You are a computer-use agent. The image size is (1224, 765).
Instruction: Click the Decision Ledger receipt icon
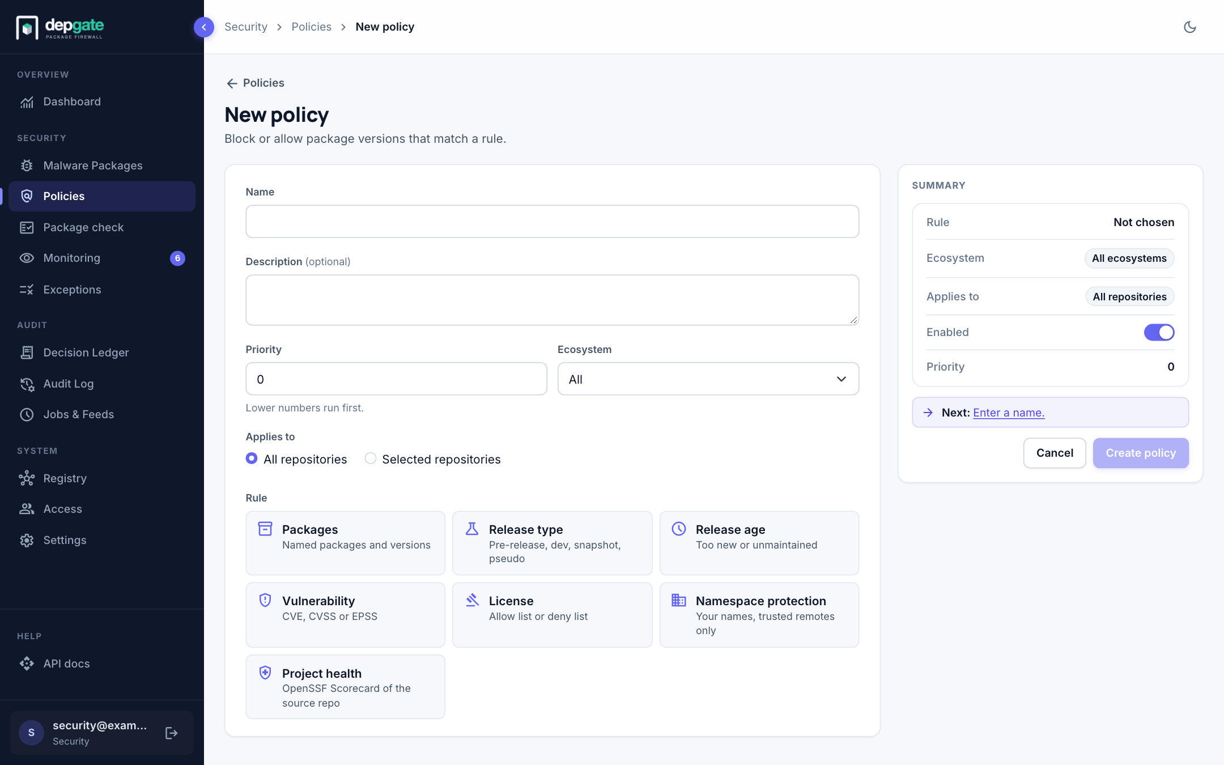click(27, 352)
